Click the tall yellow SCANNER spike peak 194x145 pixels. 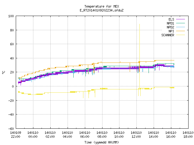(x=139, y=24)
